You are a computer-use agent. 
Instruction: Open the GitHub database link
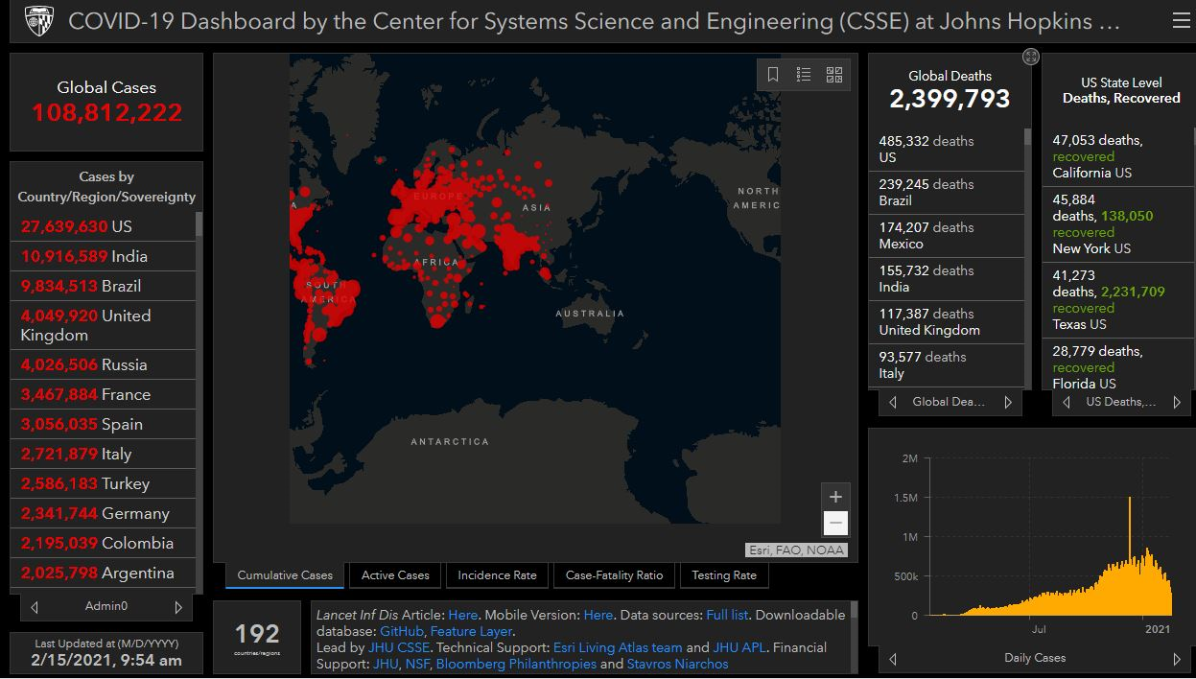401,631
